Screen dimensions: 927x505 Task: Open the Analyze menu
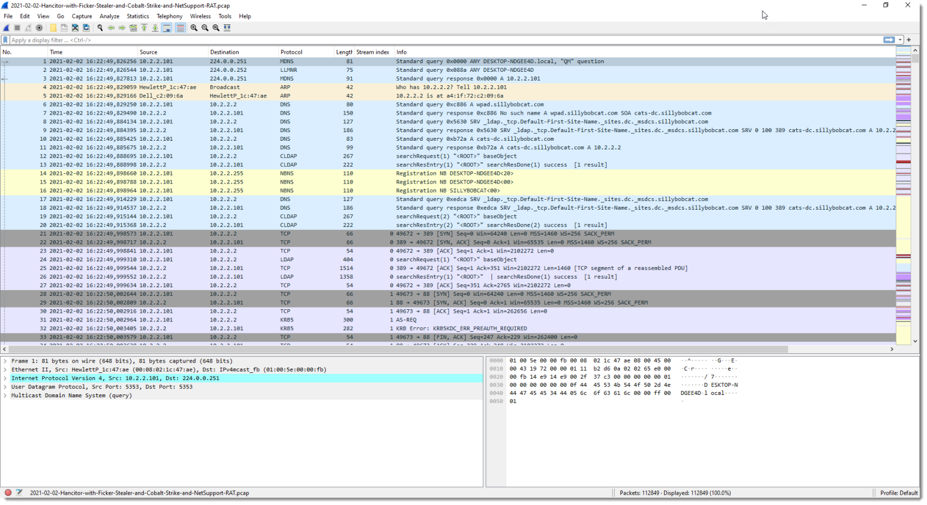[x=110, y=16]
